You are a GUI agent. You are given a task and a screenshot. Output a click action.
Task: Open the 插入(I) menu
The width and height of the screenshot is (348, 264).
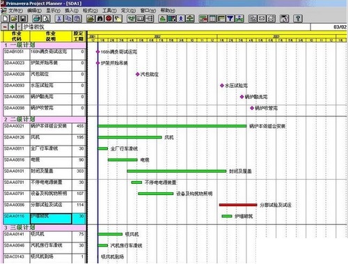72,10
